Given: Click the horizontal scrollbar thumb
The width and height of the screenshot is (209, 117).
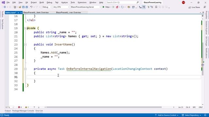Looking at the screenshot, I should click(104, 107).
